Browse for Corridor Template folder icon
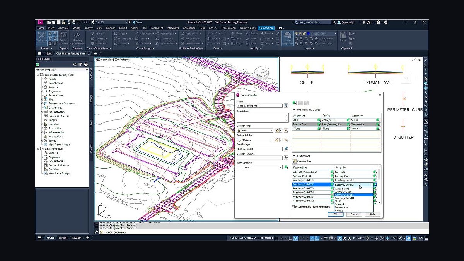This screenshot has height=261, width=464. point(286,158)
